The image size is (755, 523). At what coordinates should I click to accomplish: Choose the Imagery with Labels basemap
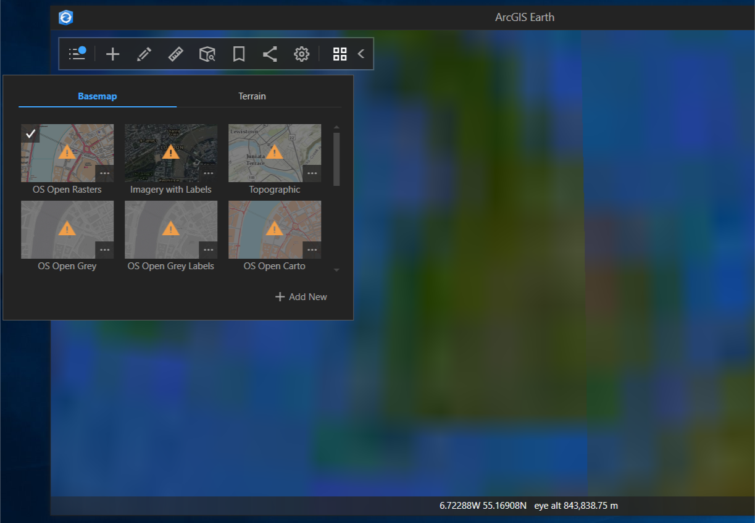pyautogui.click(x=171, y=153)
